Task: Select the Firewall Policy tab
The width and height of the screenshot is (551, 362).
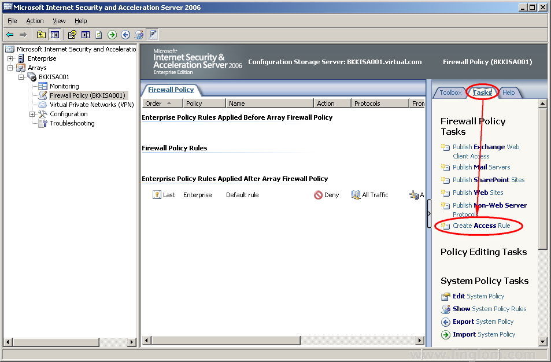Action: coord(171,90)
